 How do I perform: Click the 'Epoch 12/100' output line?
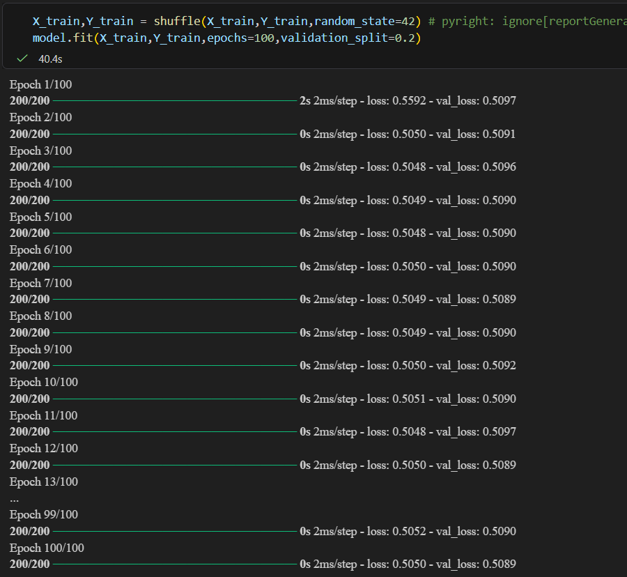[44, 449]
